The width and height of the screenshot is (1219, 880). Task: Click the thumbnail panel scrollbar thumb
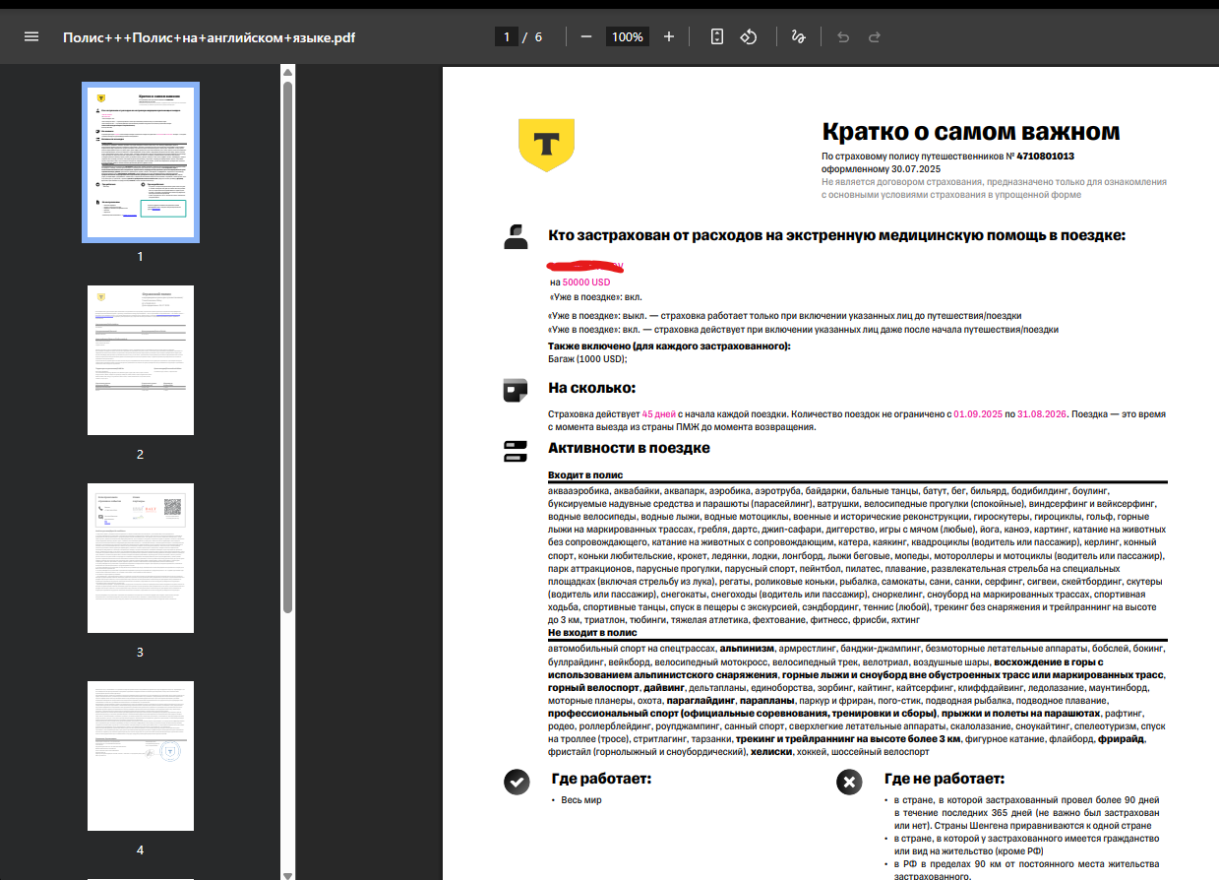click(287, 345)
